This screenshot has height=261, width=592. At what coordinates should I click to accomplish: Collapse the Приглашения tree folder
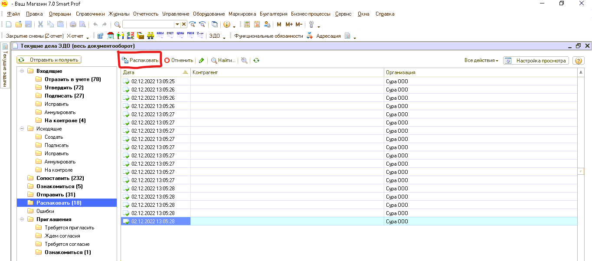coord(22,219)
